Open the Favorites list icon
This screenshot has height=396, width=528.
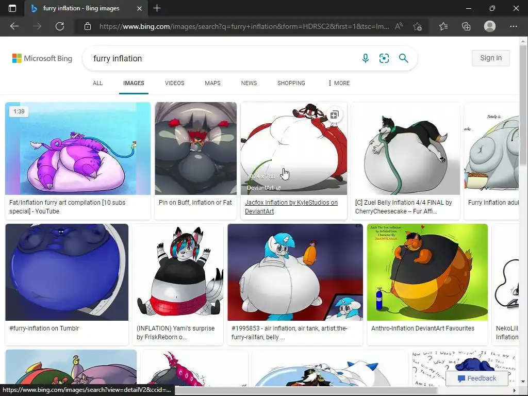click(443, 26)
